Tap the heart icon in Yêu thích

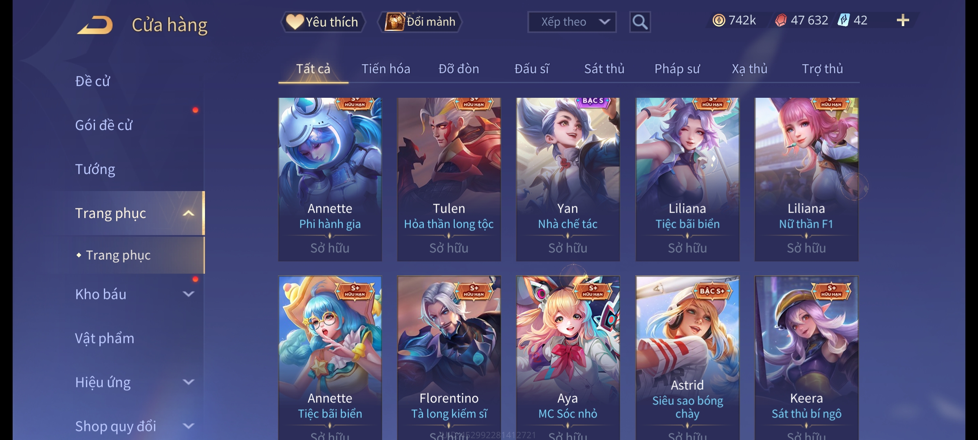pos(295,22)
